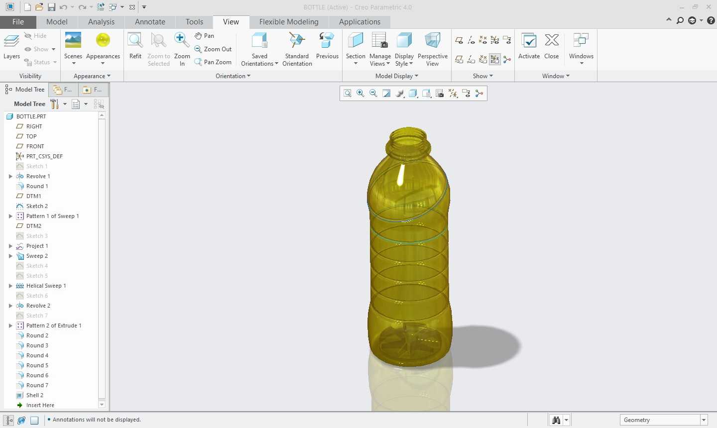Select Sketch 2 in model tree

tap(37, 206)
